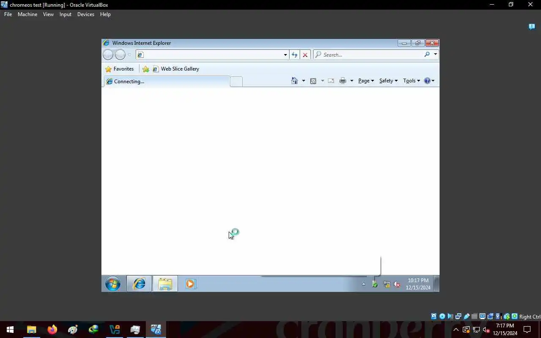Image resolution: width=541 pixels, height=338 pixels.
Task: Launch Firefox from host taskbar
Action: point(52,330)
